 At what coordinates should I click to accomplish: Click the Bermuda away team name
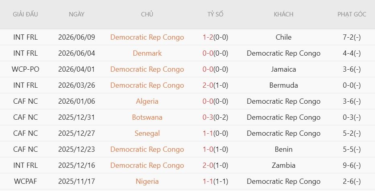click(283, 85)
